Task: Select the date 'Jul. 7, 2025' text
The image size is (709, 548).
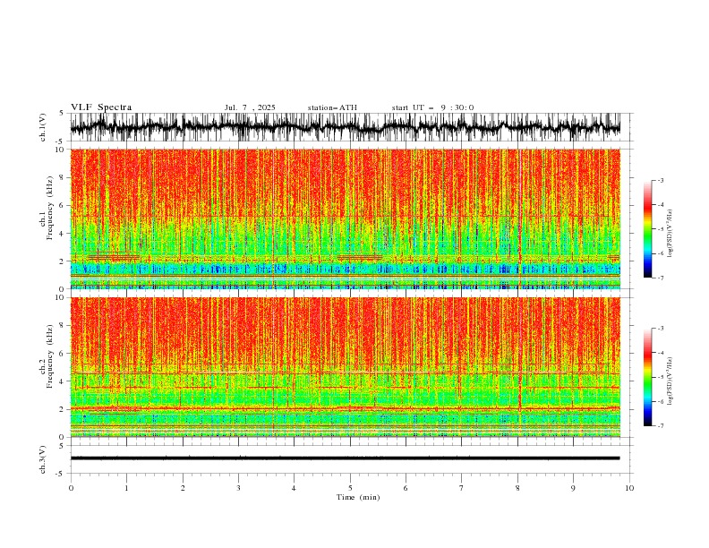Action: [250, 107]
